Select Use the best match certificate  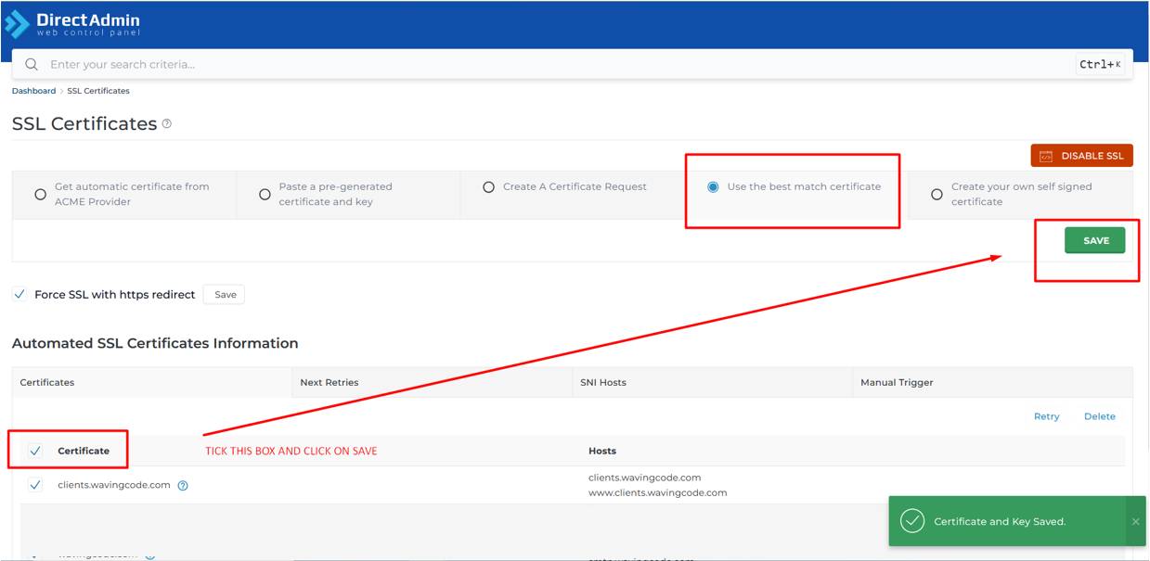tap(713, 187)
